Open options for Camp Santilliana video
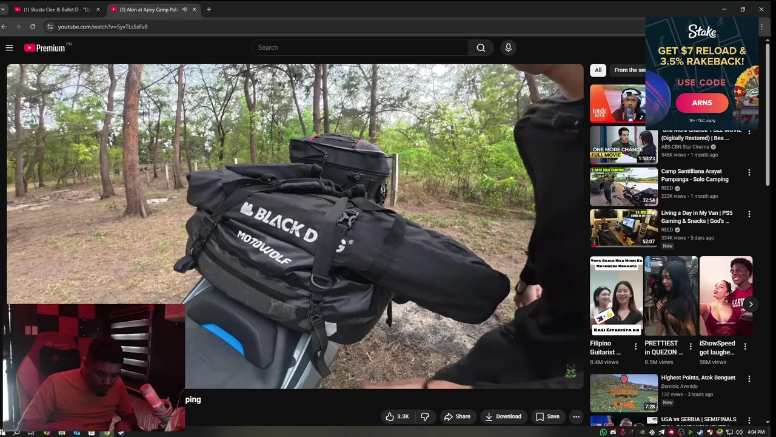 [x=749, y=172]
